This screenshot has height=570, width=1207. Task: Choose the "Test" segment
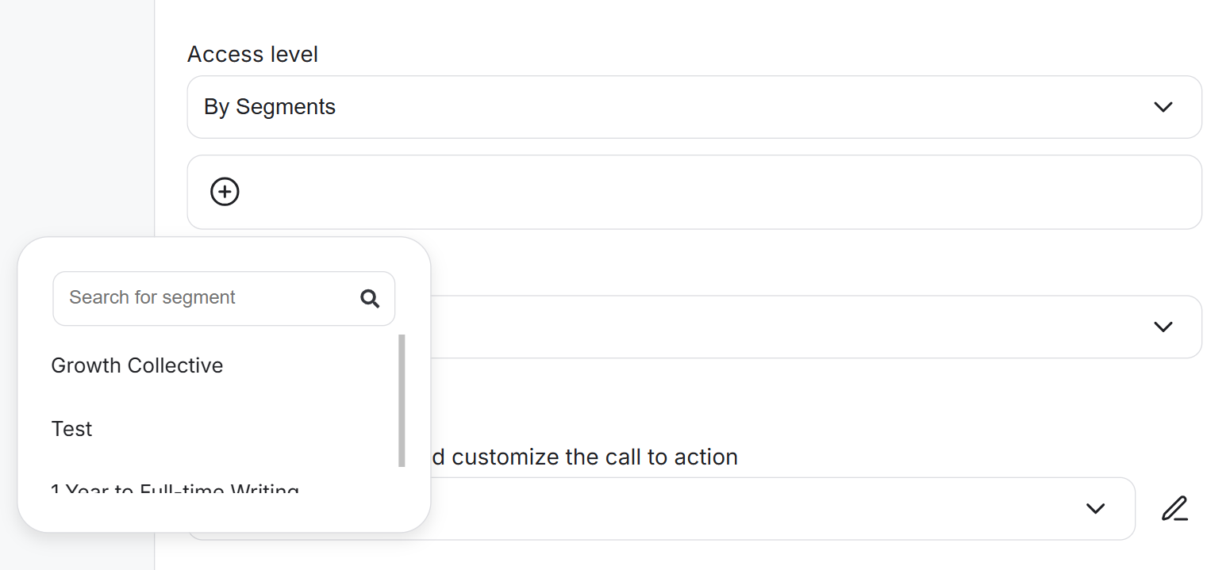[x=72, y=429]
